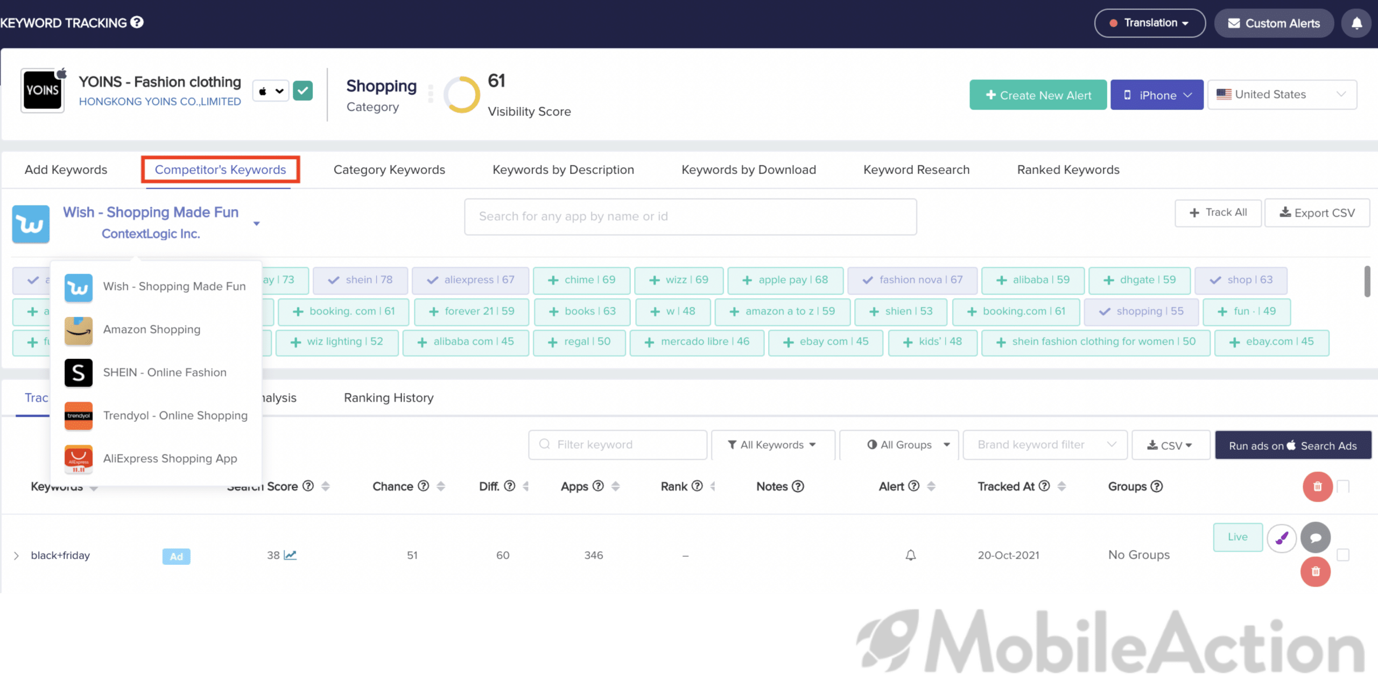The height and width of the screenshot is (675, 1378).
Task: Open the iPhone device dropdown
Action: coord(1157,95)
